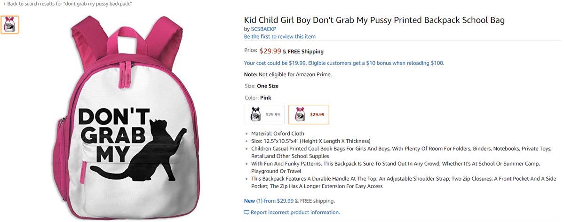This screenshot has height=222, width=564.
Task: Choose the black backpack color swatch
Action: click(264, 114)
